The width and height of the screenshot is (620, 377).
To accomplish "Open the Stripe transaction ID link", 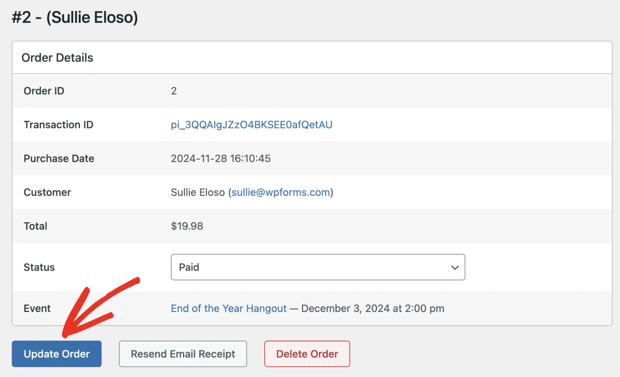I will click(251, 125).
